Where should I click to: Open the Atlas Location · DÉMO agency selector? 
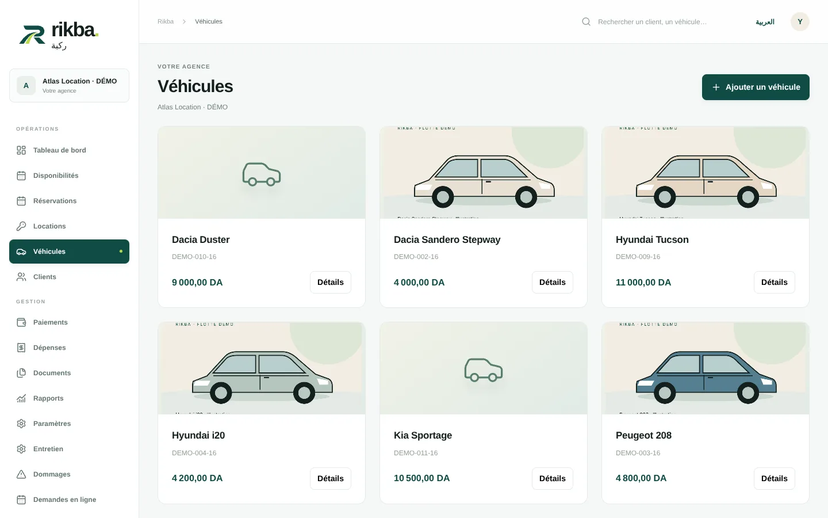click(x=69, y=85)
